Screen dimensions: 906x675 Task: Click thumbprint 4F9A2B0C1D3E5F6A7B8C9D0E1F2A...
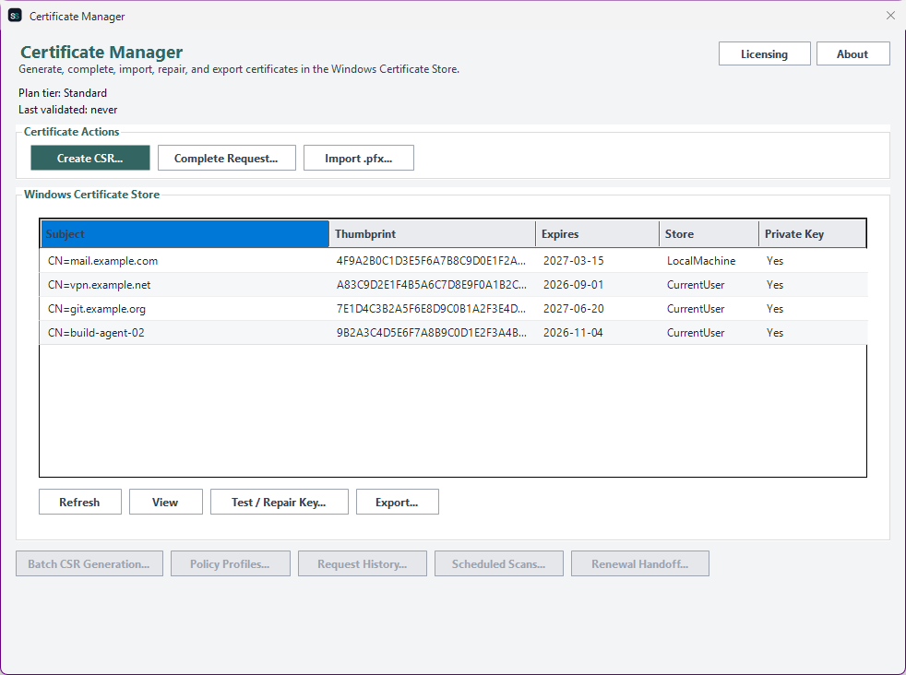coord(431,261)
